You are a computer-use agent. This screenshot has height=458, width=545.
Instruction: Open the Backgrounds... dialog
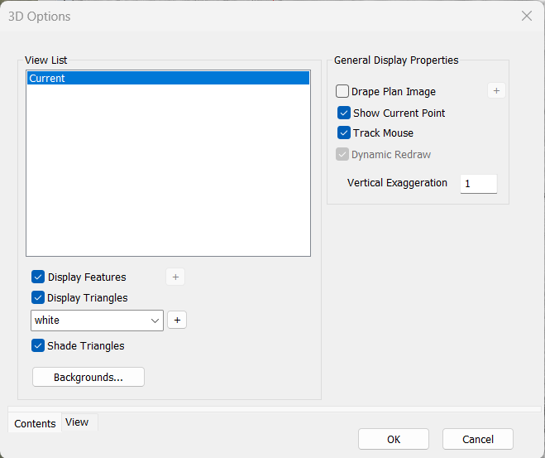point(88,377)
